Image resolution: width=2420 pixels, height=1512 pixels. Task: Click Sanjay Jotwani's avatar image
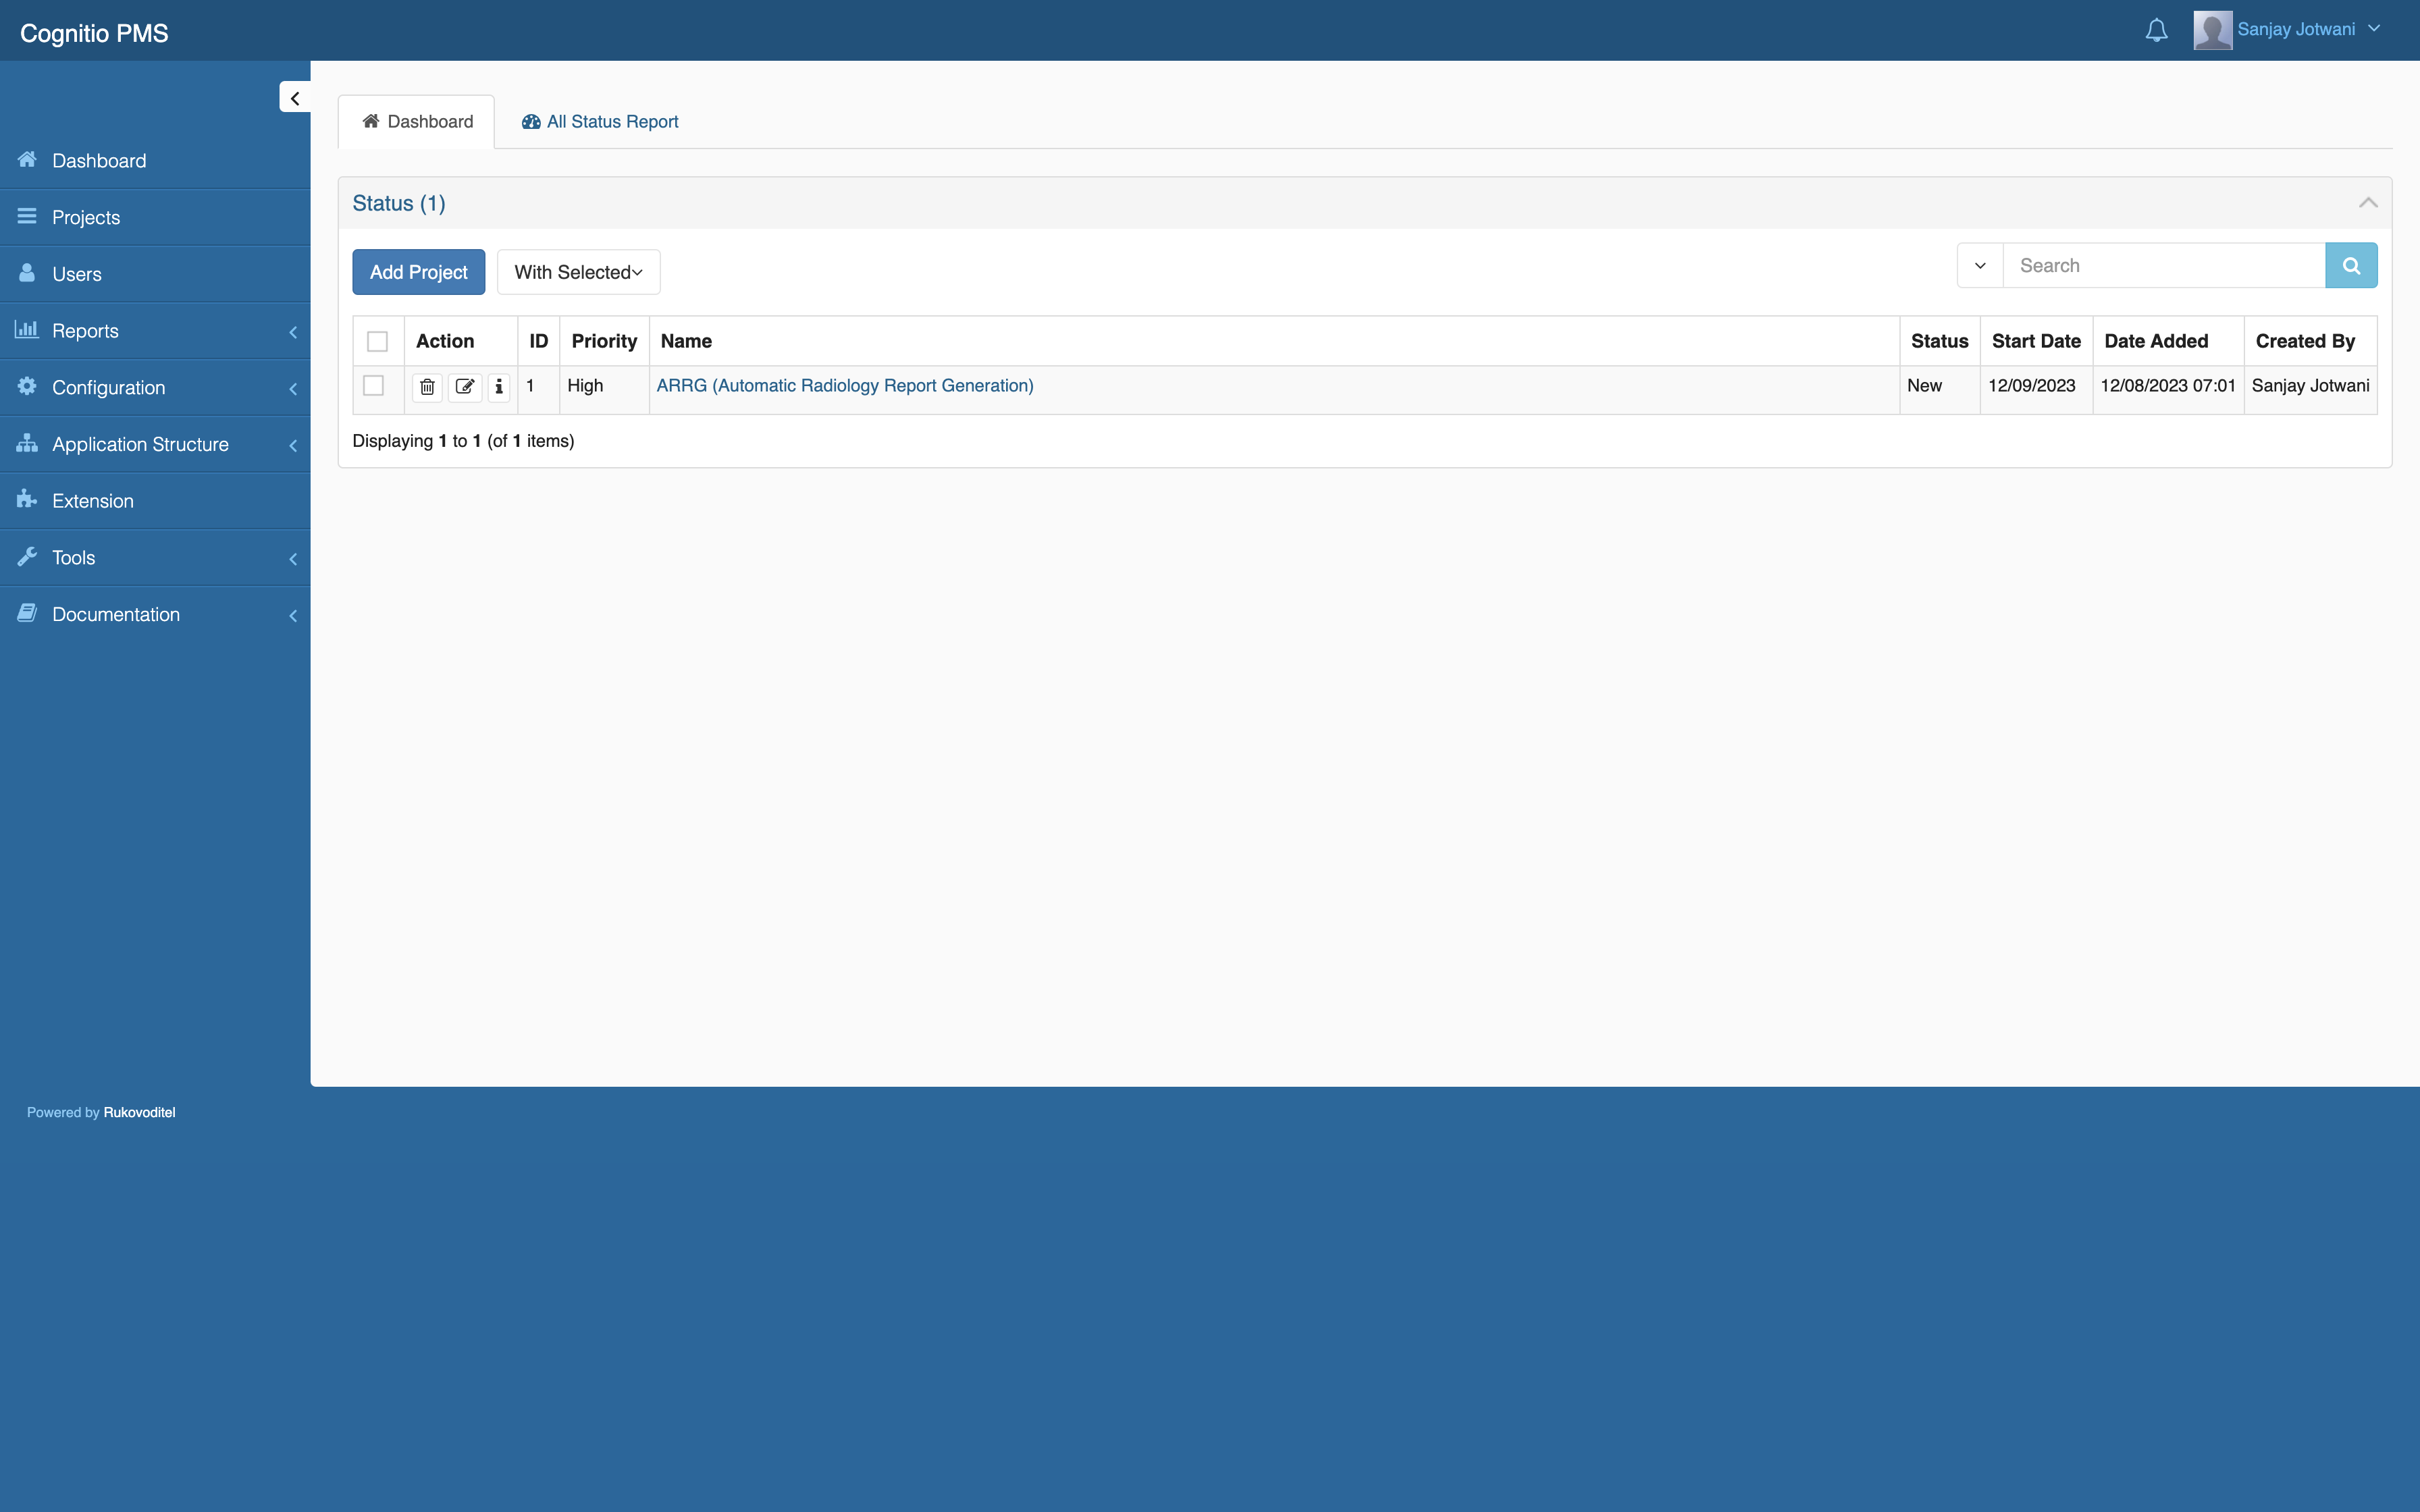[x=2212, y=30]
